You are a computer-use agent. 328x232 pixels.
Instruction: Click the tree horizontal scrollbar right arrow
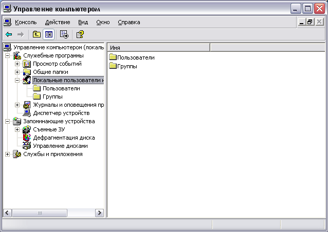click(99, 213)
